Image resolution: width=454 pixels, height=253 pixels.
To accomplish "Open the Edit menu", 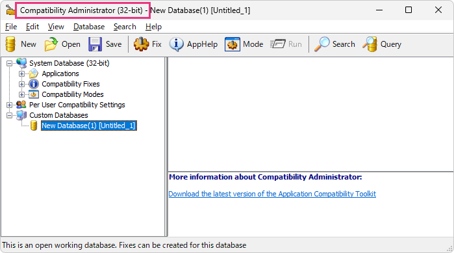I will click(32, 27).
